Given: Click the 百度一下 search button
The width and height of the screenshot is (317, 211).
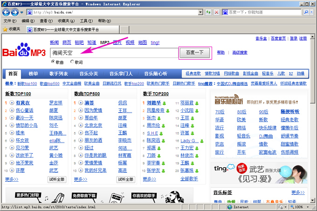Looking at the screenshot, I should coord(195,53).
